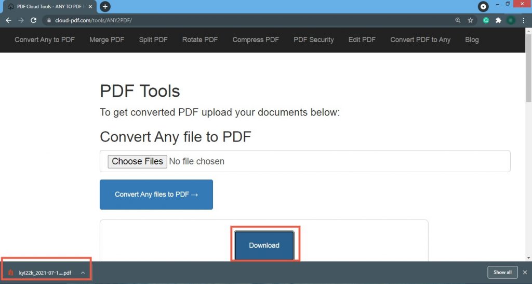The image size is (532, 284).
Task: Open the Extensions puzzle icon
Action: click(x=498, y=20)
